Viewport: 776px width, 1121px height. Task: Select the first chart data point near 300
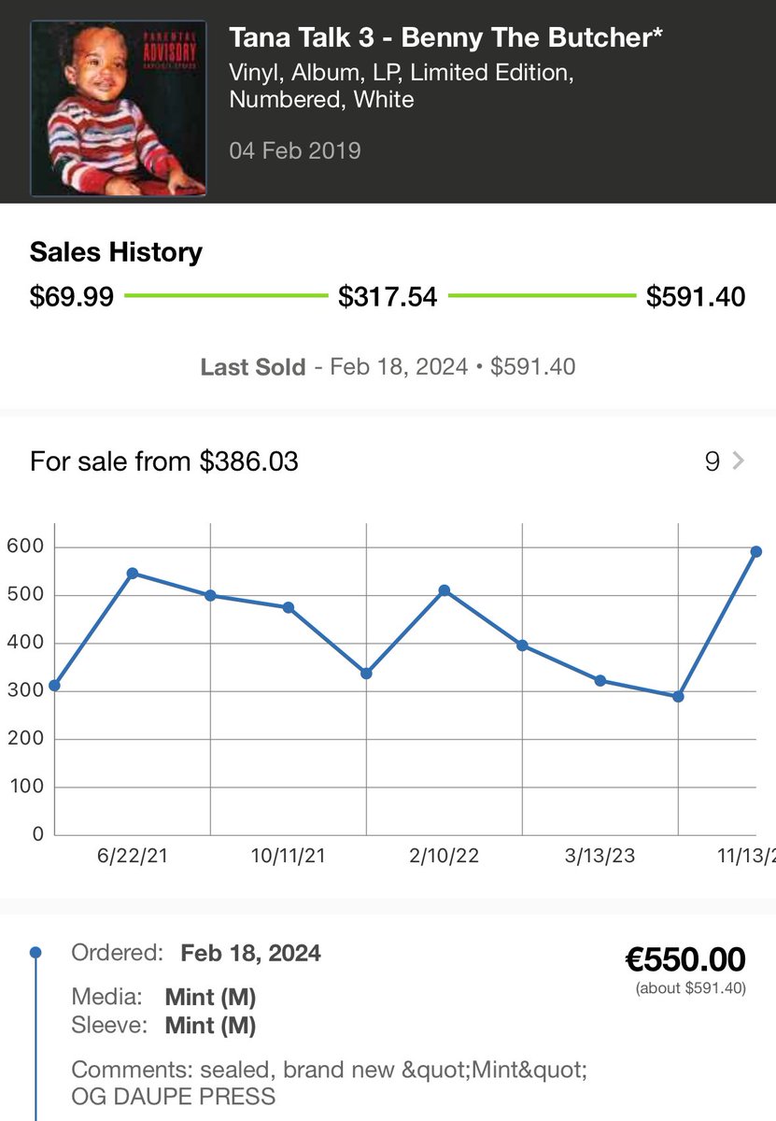click(x=54, y=685)
